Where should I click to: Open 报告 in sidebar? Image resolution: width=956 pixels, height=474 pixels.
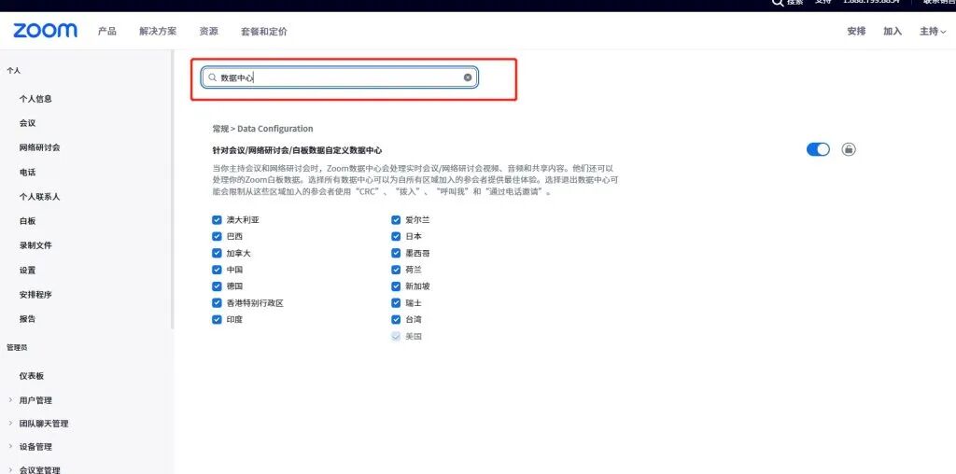coord(27,318)
